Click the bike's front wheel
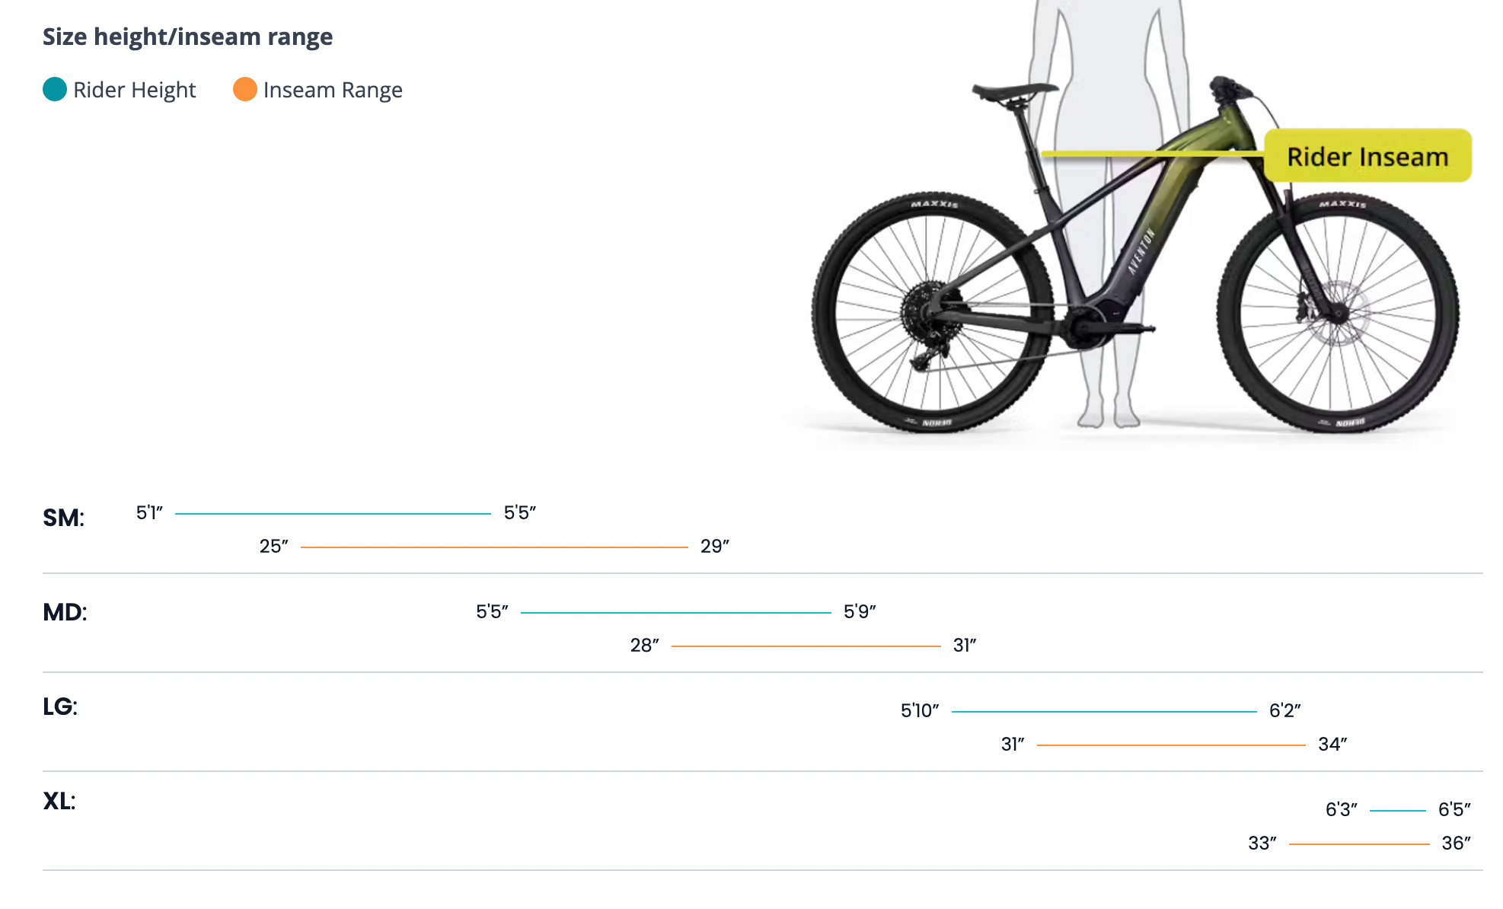1503x909 pixels. click(x=1338, y=313)
